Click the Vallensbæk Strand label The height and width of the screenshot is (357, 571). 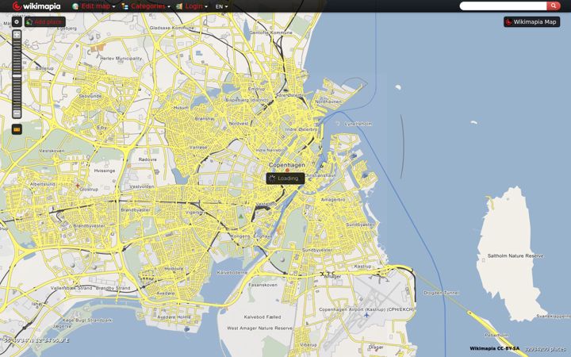(71, 288)
